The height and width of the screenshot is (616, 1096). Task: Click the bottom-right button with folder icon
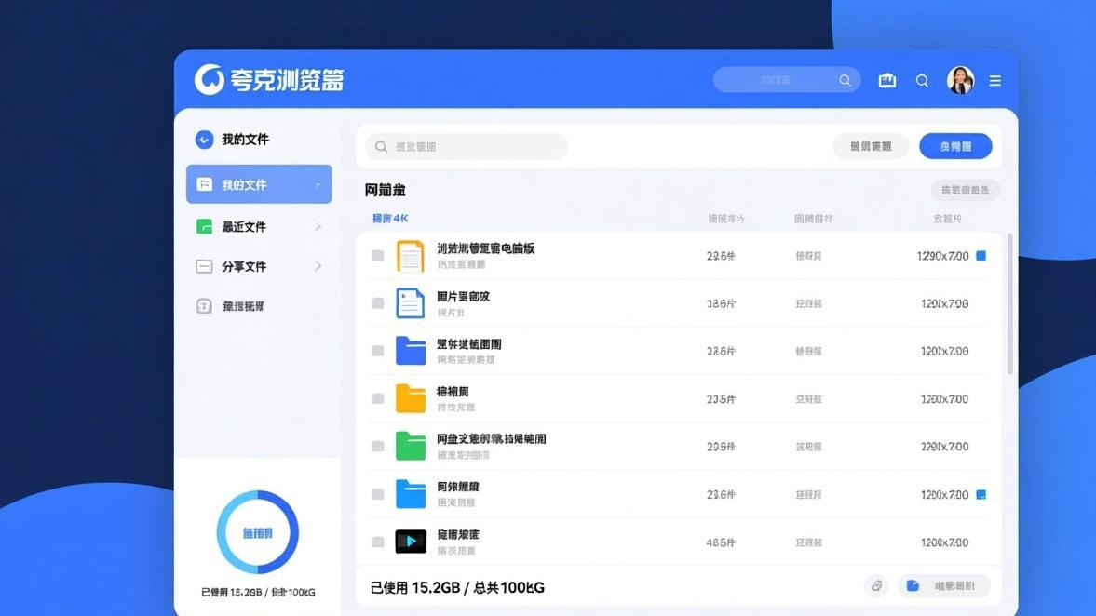pyautogui.click(x=944, y=586)
